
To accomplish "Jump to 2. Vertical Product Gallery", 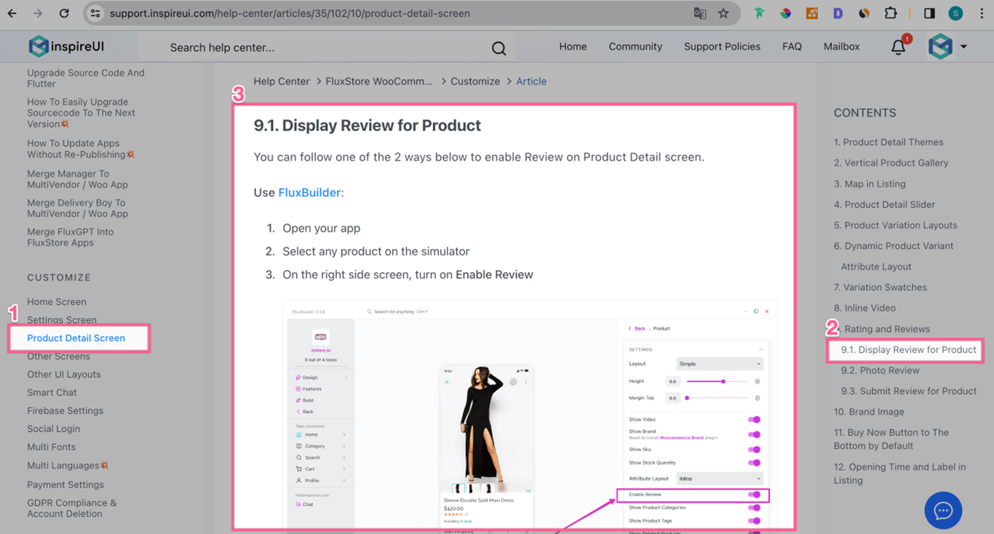I will pyautogui.click(x=891, y=163).
